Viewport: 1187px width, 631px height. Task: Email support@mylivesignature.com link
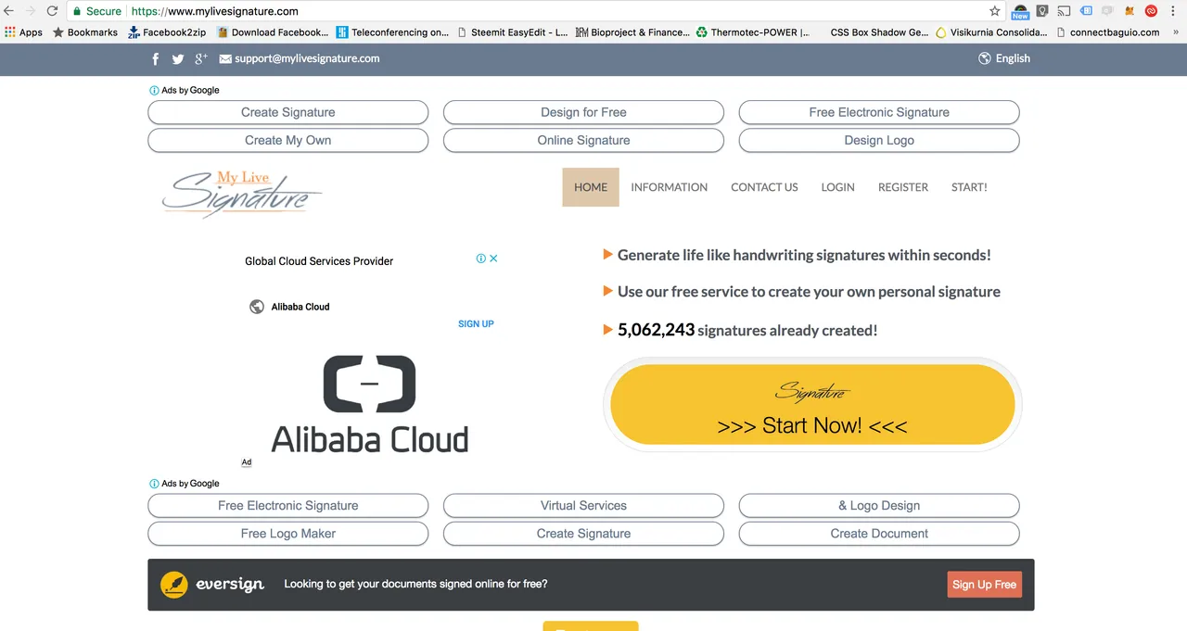(307, 58)
